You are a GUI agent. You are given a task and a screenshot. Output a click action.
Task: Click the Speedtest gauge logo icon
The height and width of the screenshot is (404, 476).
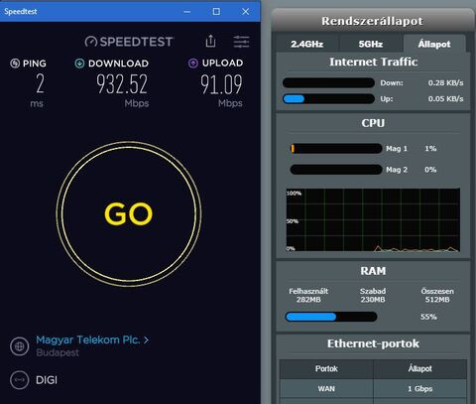(91, 42)
